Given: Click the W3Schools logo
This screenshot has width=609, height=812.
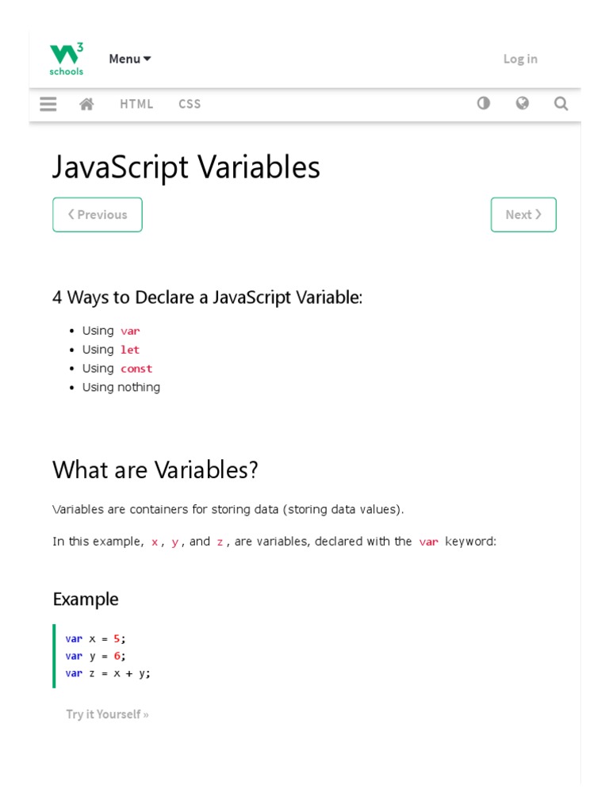Looking at the screenshot, I should tap(67, 59).
